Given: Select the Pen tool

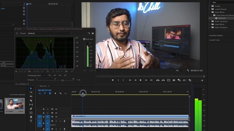Looking at the screenshot, I should click(31, 109).
